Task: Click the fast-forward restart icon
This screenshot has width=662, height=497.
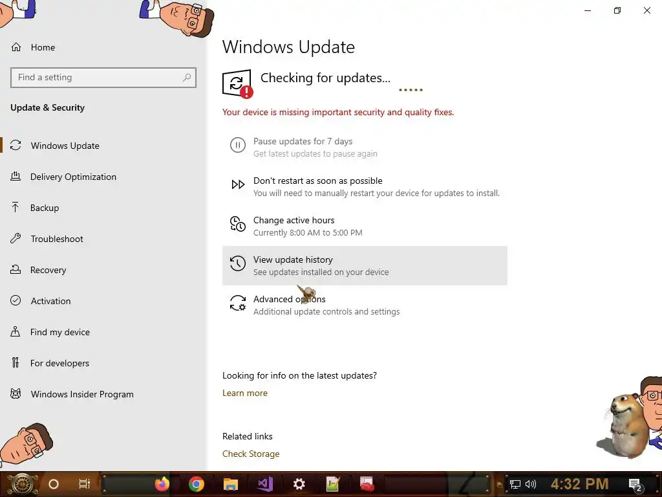Action: pos(238,184)
